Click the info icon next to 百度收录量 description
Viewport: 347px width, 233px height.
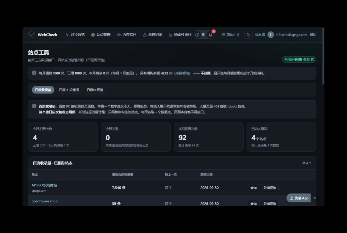pyautogui.click(x=34, y=106)
